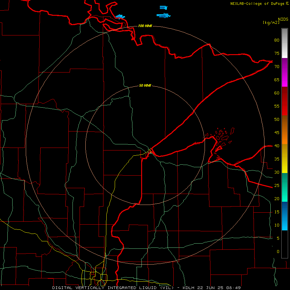Click the 10 value on the color scale
This screenshot has height=290, width=290.
277,225
